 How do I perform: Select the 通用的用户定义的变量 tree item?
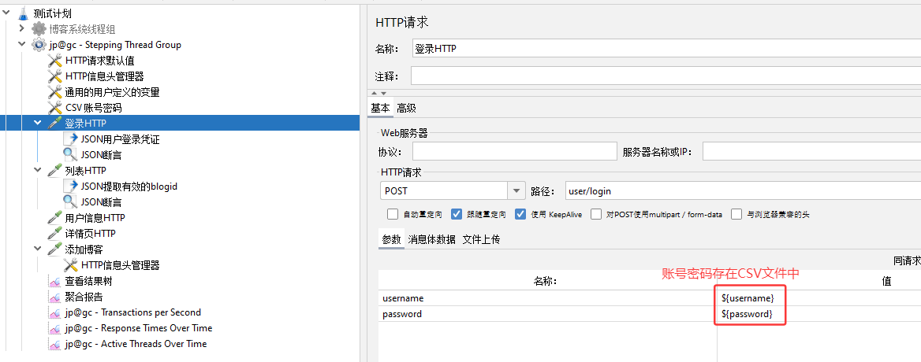[112, 92]
